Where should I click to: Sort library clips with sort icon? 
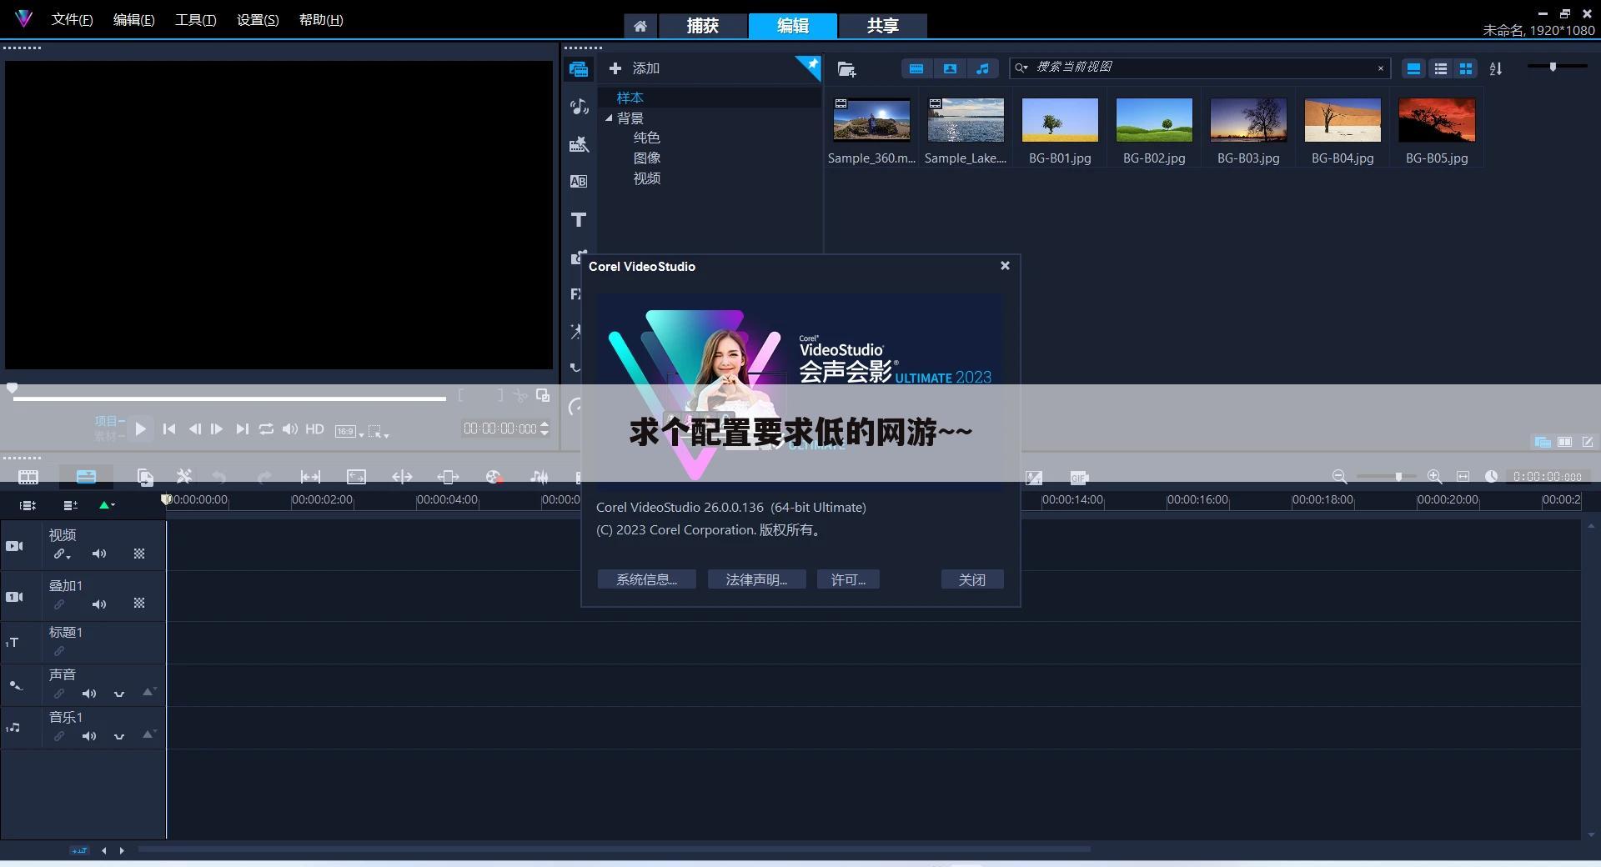pyautogui.click(x=1496, y=69)
